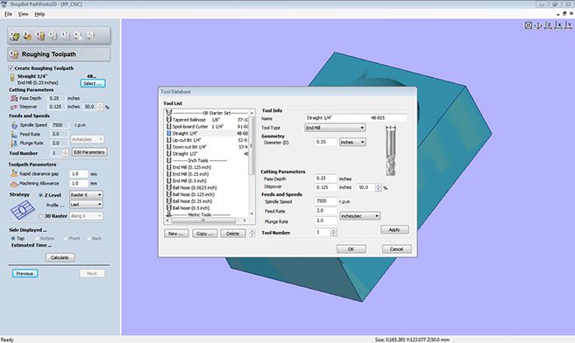
Task: Open step 7 save toolpaths icon
Action: (x=90, y=36)
